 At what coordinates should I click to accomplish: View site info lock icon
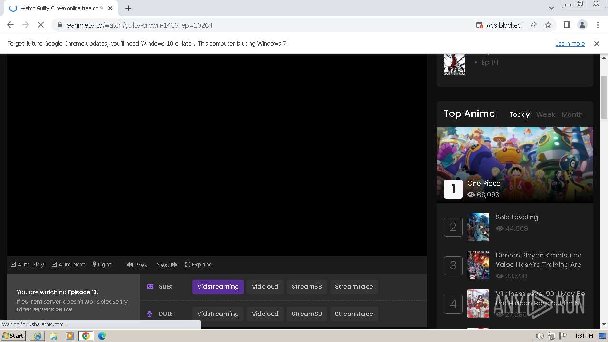[x=59, y=25]
